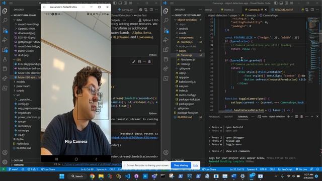Delete notebook cell with trash icon
Screen dimensions: 322x181
(x=149, y=62)
